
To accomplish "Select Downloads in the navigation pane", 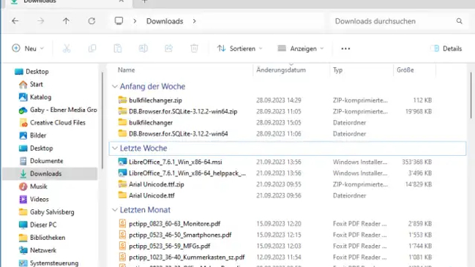I will click(50, 174).
